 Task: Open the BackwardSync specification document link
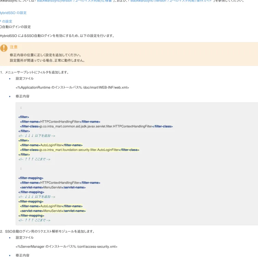point(74,1)
